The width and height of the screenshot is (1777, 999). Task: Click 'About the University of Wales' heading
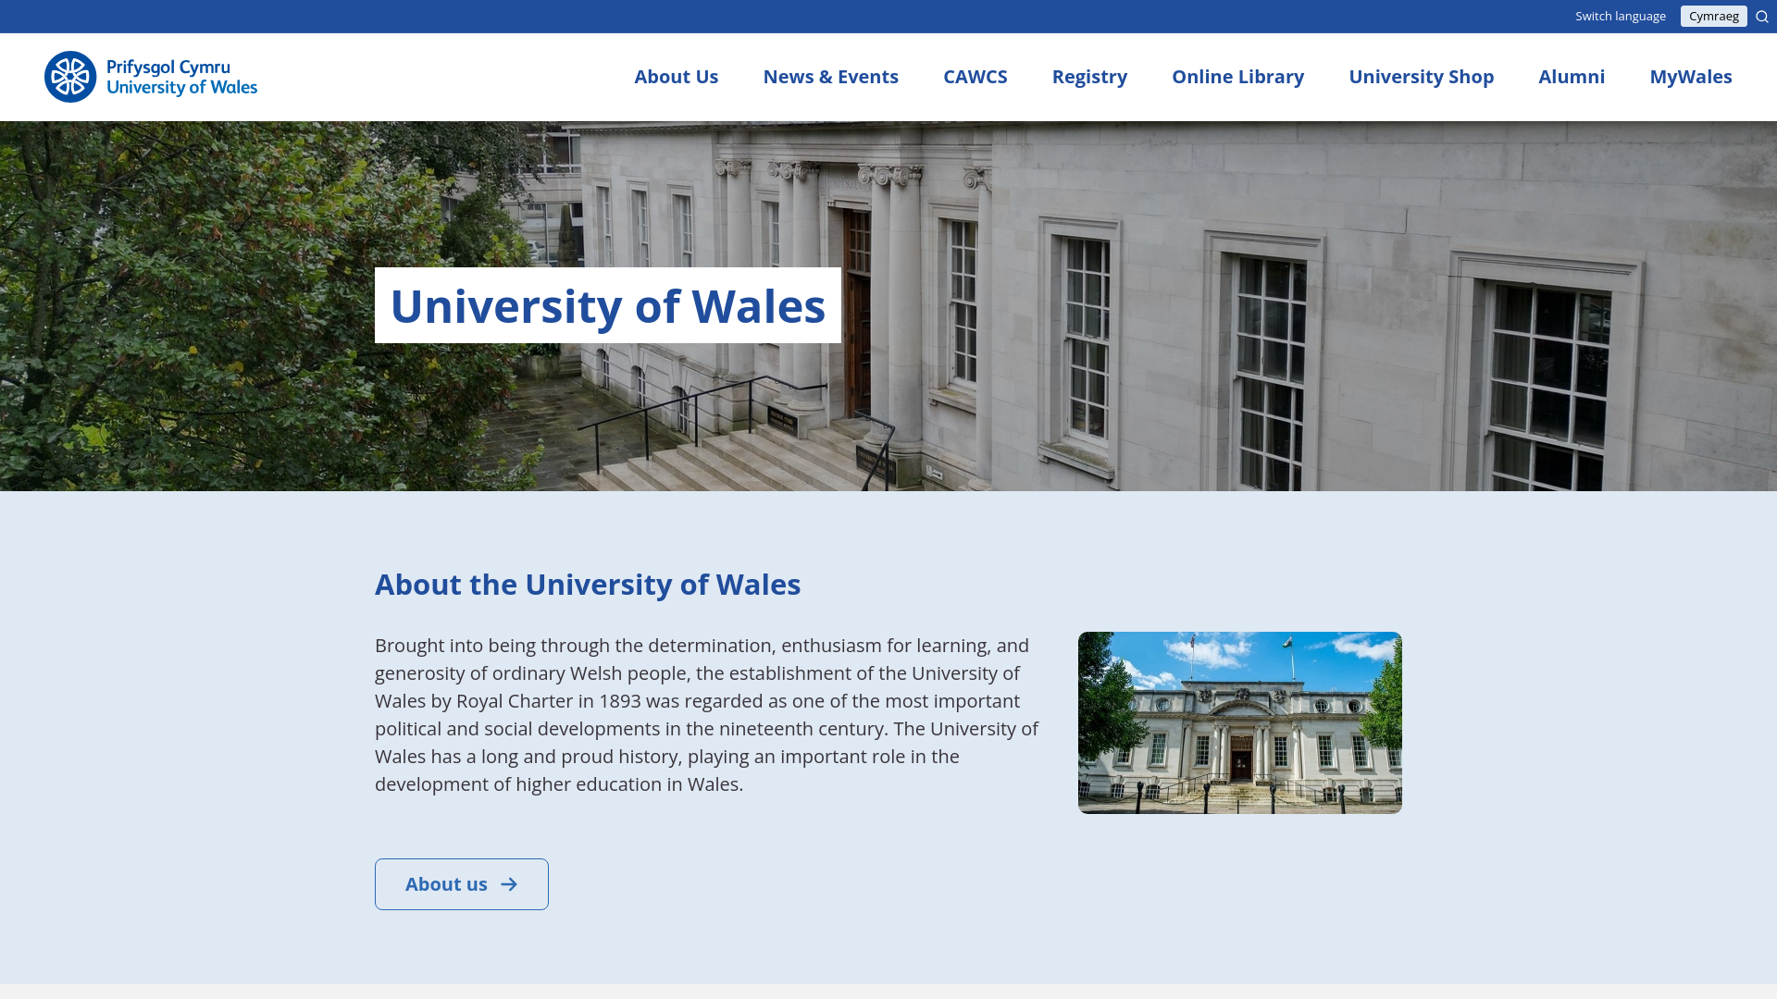tap(588, 585)
